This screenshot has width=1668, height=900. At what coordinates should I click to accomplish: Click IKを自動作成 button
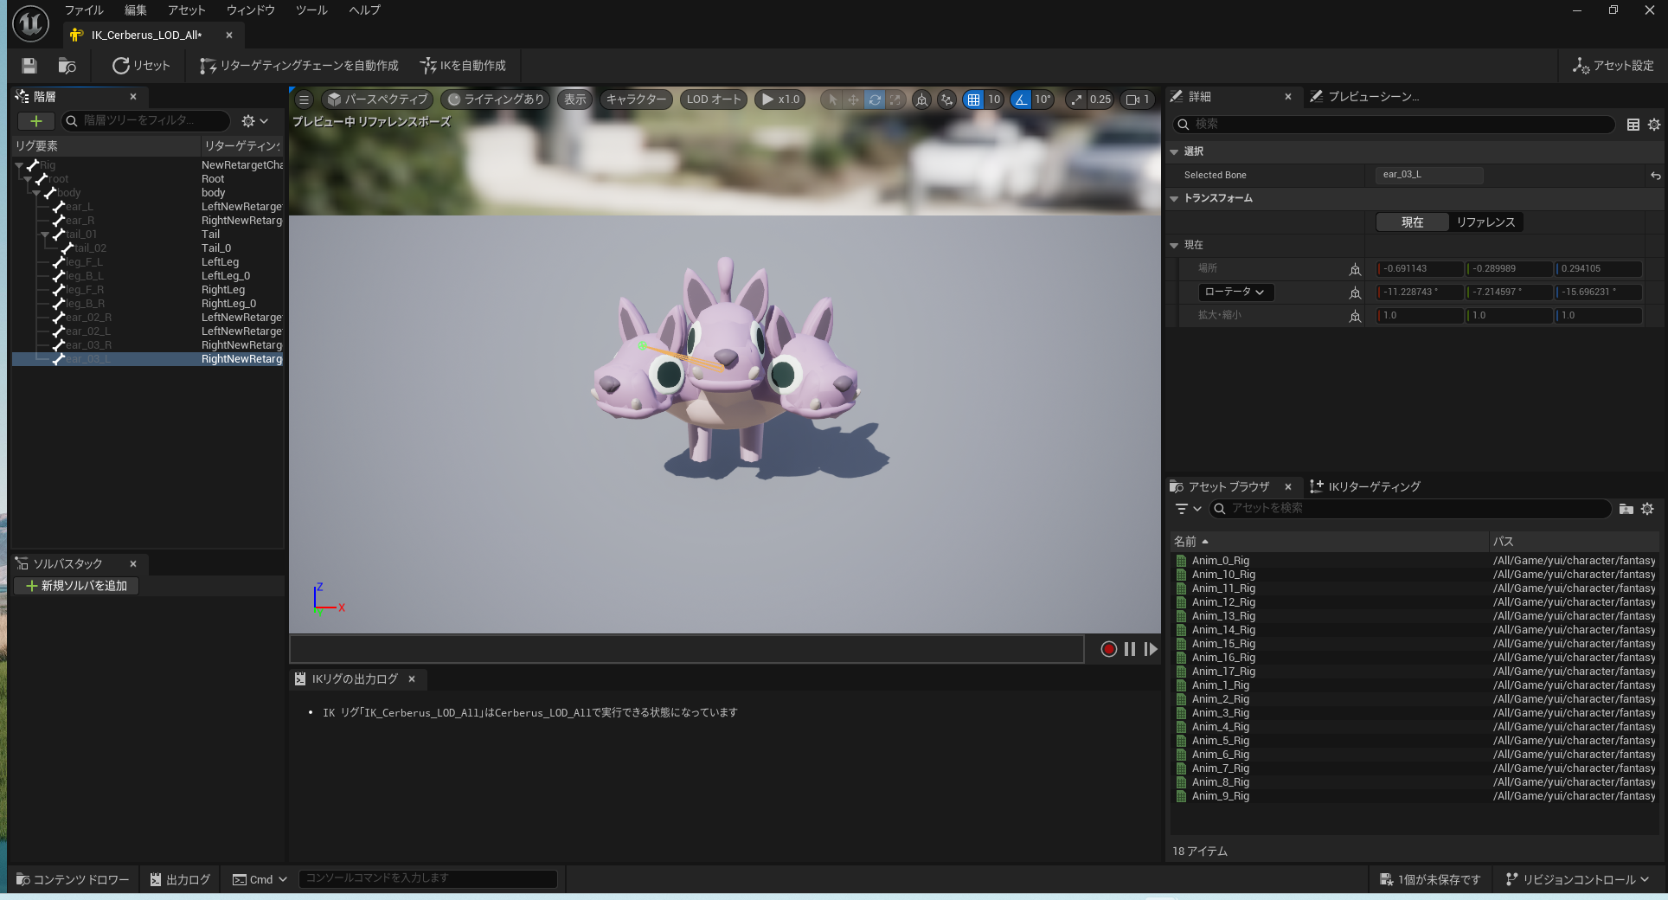click(x=463, y=66)
